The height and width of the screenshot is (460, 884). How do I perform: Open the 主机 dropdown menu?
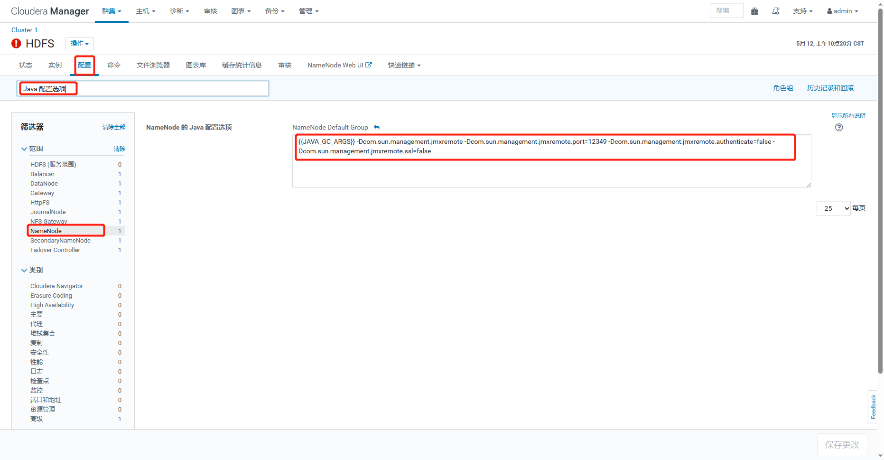coord(146,11)
